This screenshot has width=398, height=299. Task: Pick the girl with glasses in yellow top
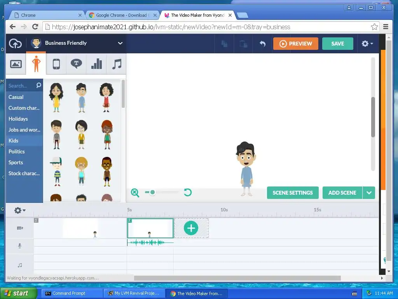coord(81,134)
